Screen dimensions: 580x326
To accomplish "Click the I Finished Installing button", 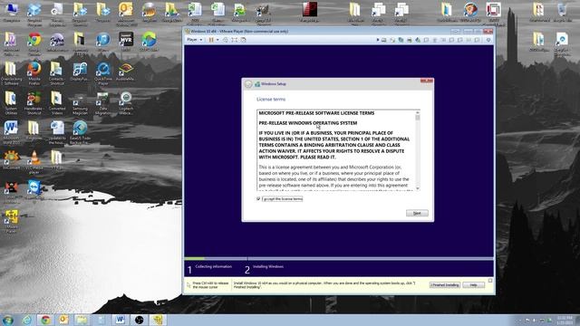I will pyautogui.click(x=445, y=285).
